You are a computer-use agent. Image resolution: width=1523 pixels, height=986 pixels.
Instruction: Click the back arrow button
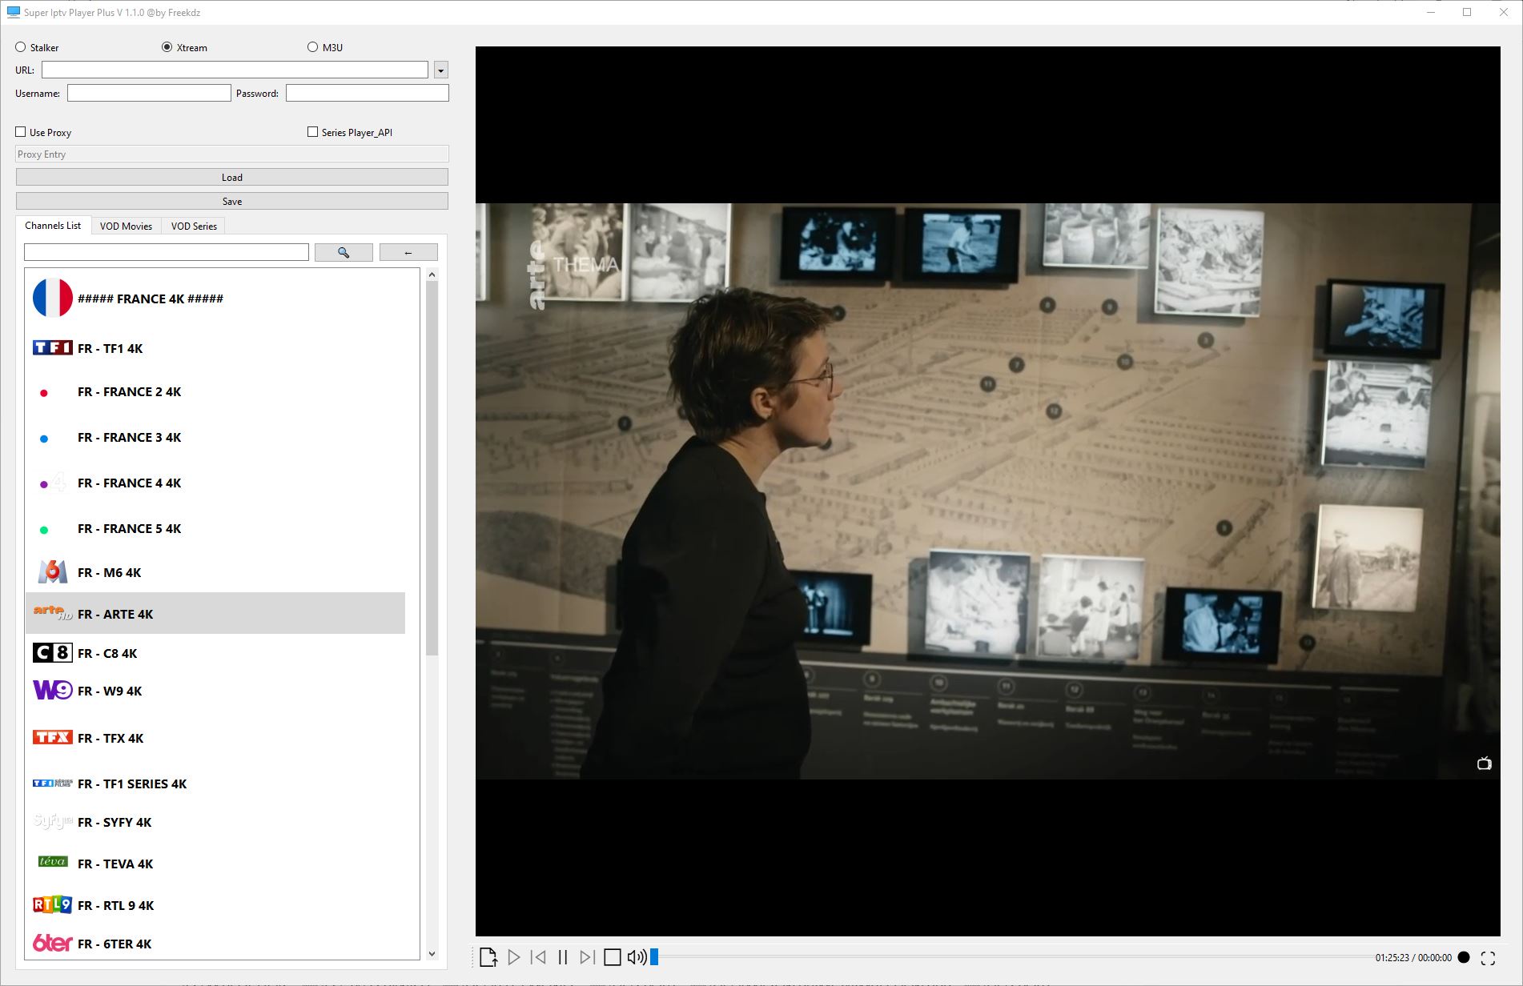click(x=408, y=252)
